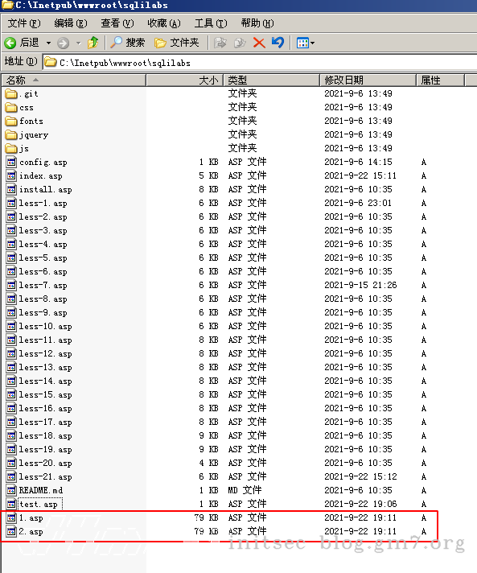Click the Forward arrow icon

64,43
